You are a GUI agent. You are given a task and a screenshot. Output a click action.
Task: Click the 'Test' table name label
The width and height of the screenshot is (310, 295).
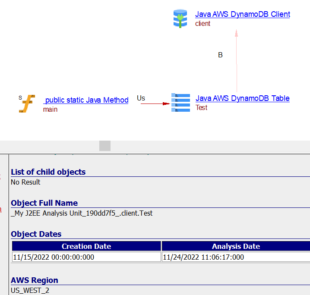[201, 108]
